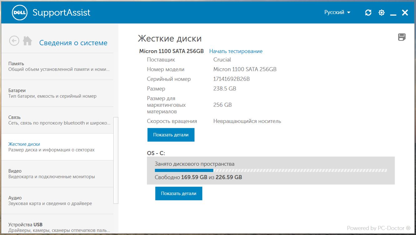The height and width of the screenshot is (235, 416).
Task: Go back using the arrow icon
Action: [x=14, y=41]
